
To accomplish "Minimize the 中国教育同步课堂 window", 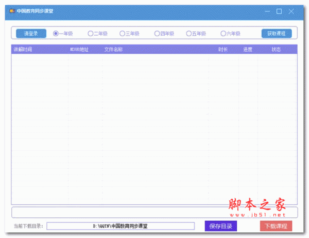I will 267,11.
